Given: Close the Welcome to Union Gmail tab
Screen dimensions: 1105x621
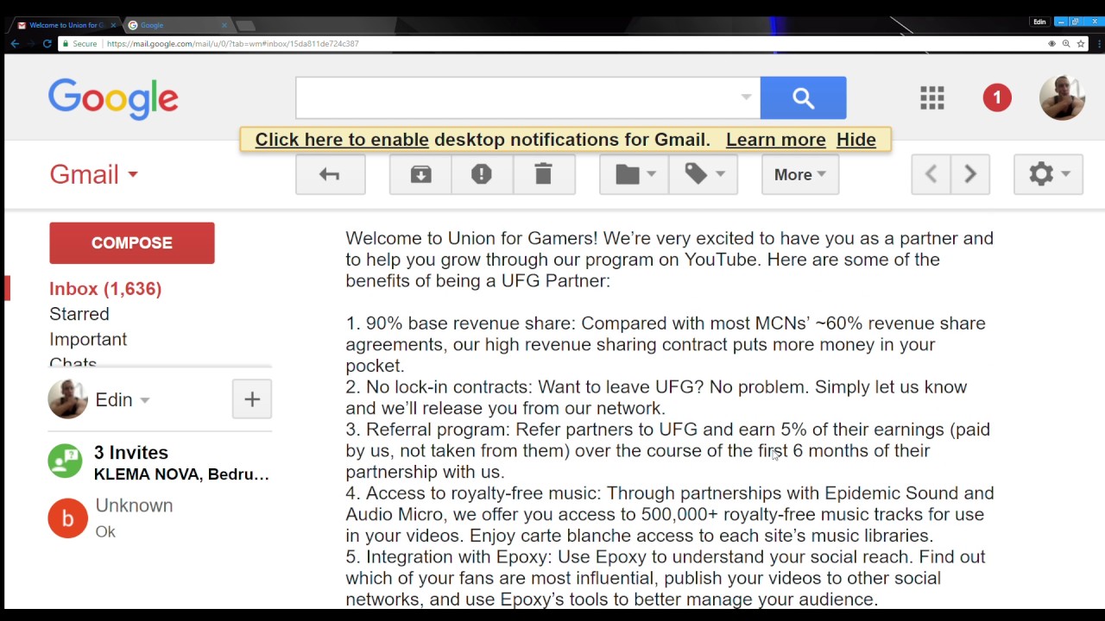Looking at the screenshot, I should coord(113,25).
